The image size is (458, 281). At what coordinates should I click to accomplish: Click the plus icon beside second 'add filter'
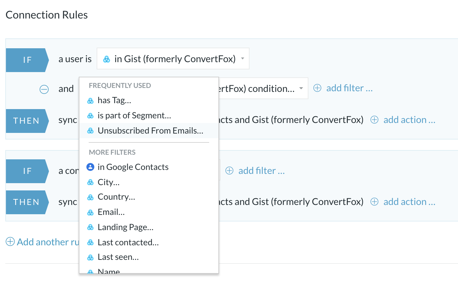pos(229,171)
